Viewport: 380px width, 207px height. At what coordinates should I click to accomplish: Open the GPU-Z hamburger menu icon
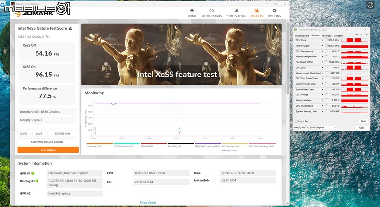pyautogui.click(x=366, y=35)
